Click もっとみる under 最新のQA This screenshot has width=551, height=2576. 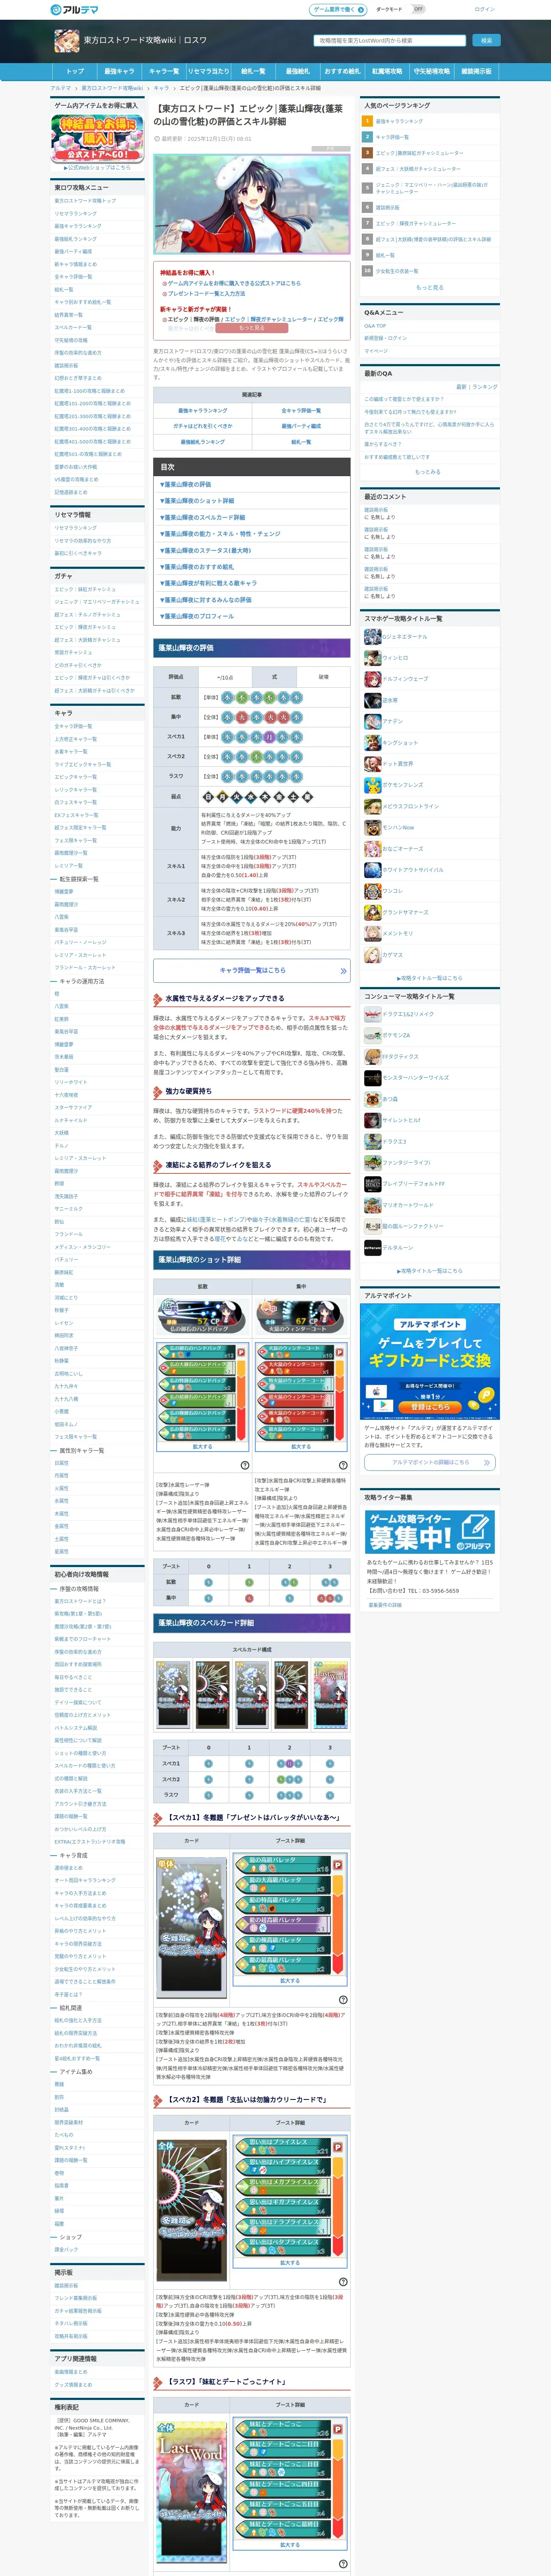tap(428, 472)
